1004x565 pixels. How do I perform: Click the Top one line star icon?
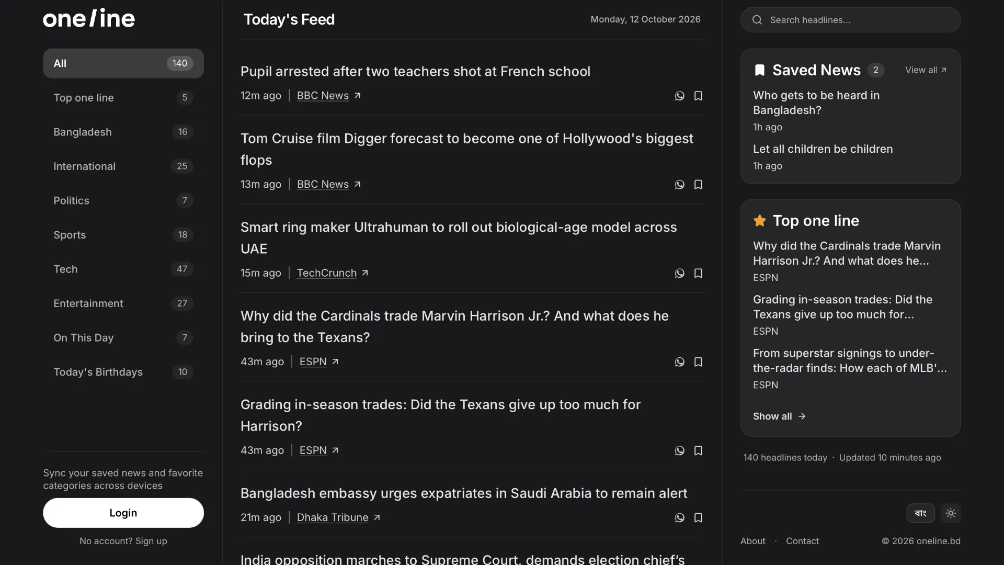click(x=760, y=221)
